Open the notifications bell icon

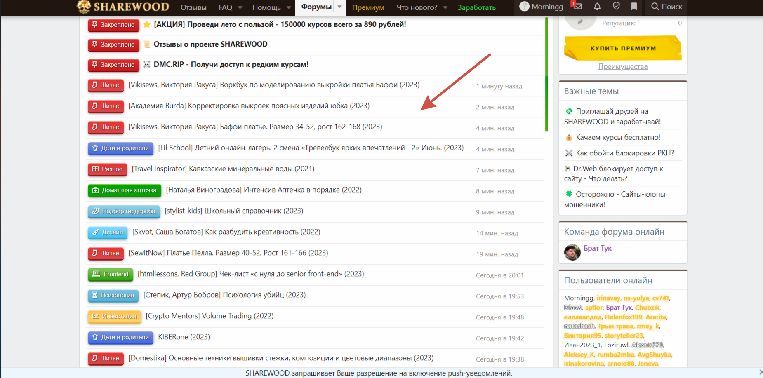tap(597, 6)
